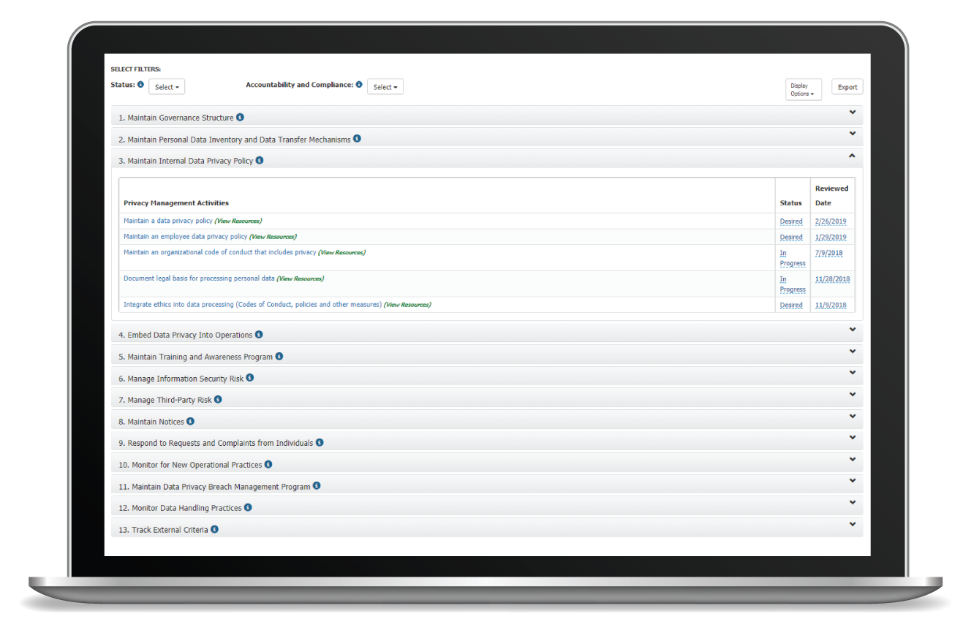Expand section 4 using its chevron arrow
The width and height of the screenshot is (971, 638).
coord(853,330)
